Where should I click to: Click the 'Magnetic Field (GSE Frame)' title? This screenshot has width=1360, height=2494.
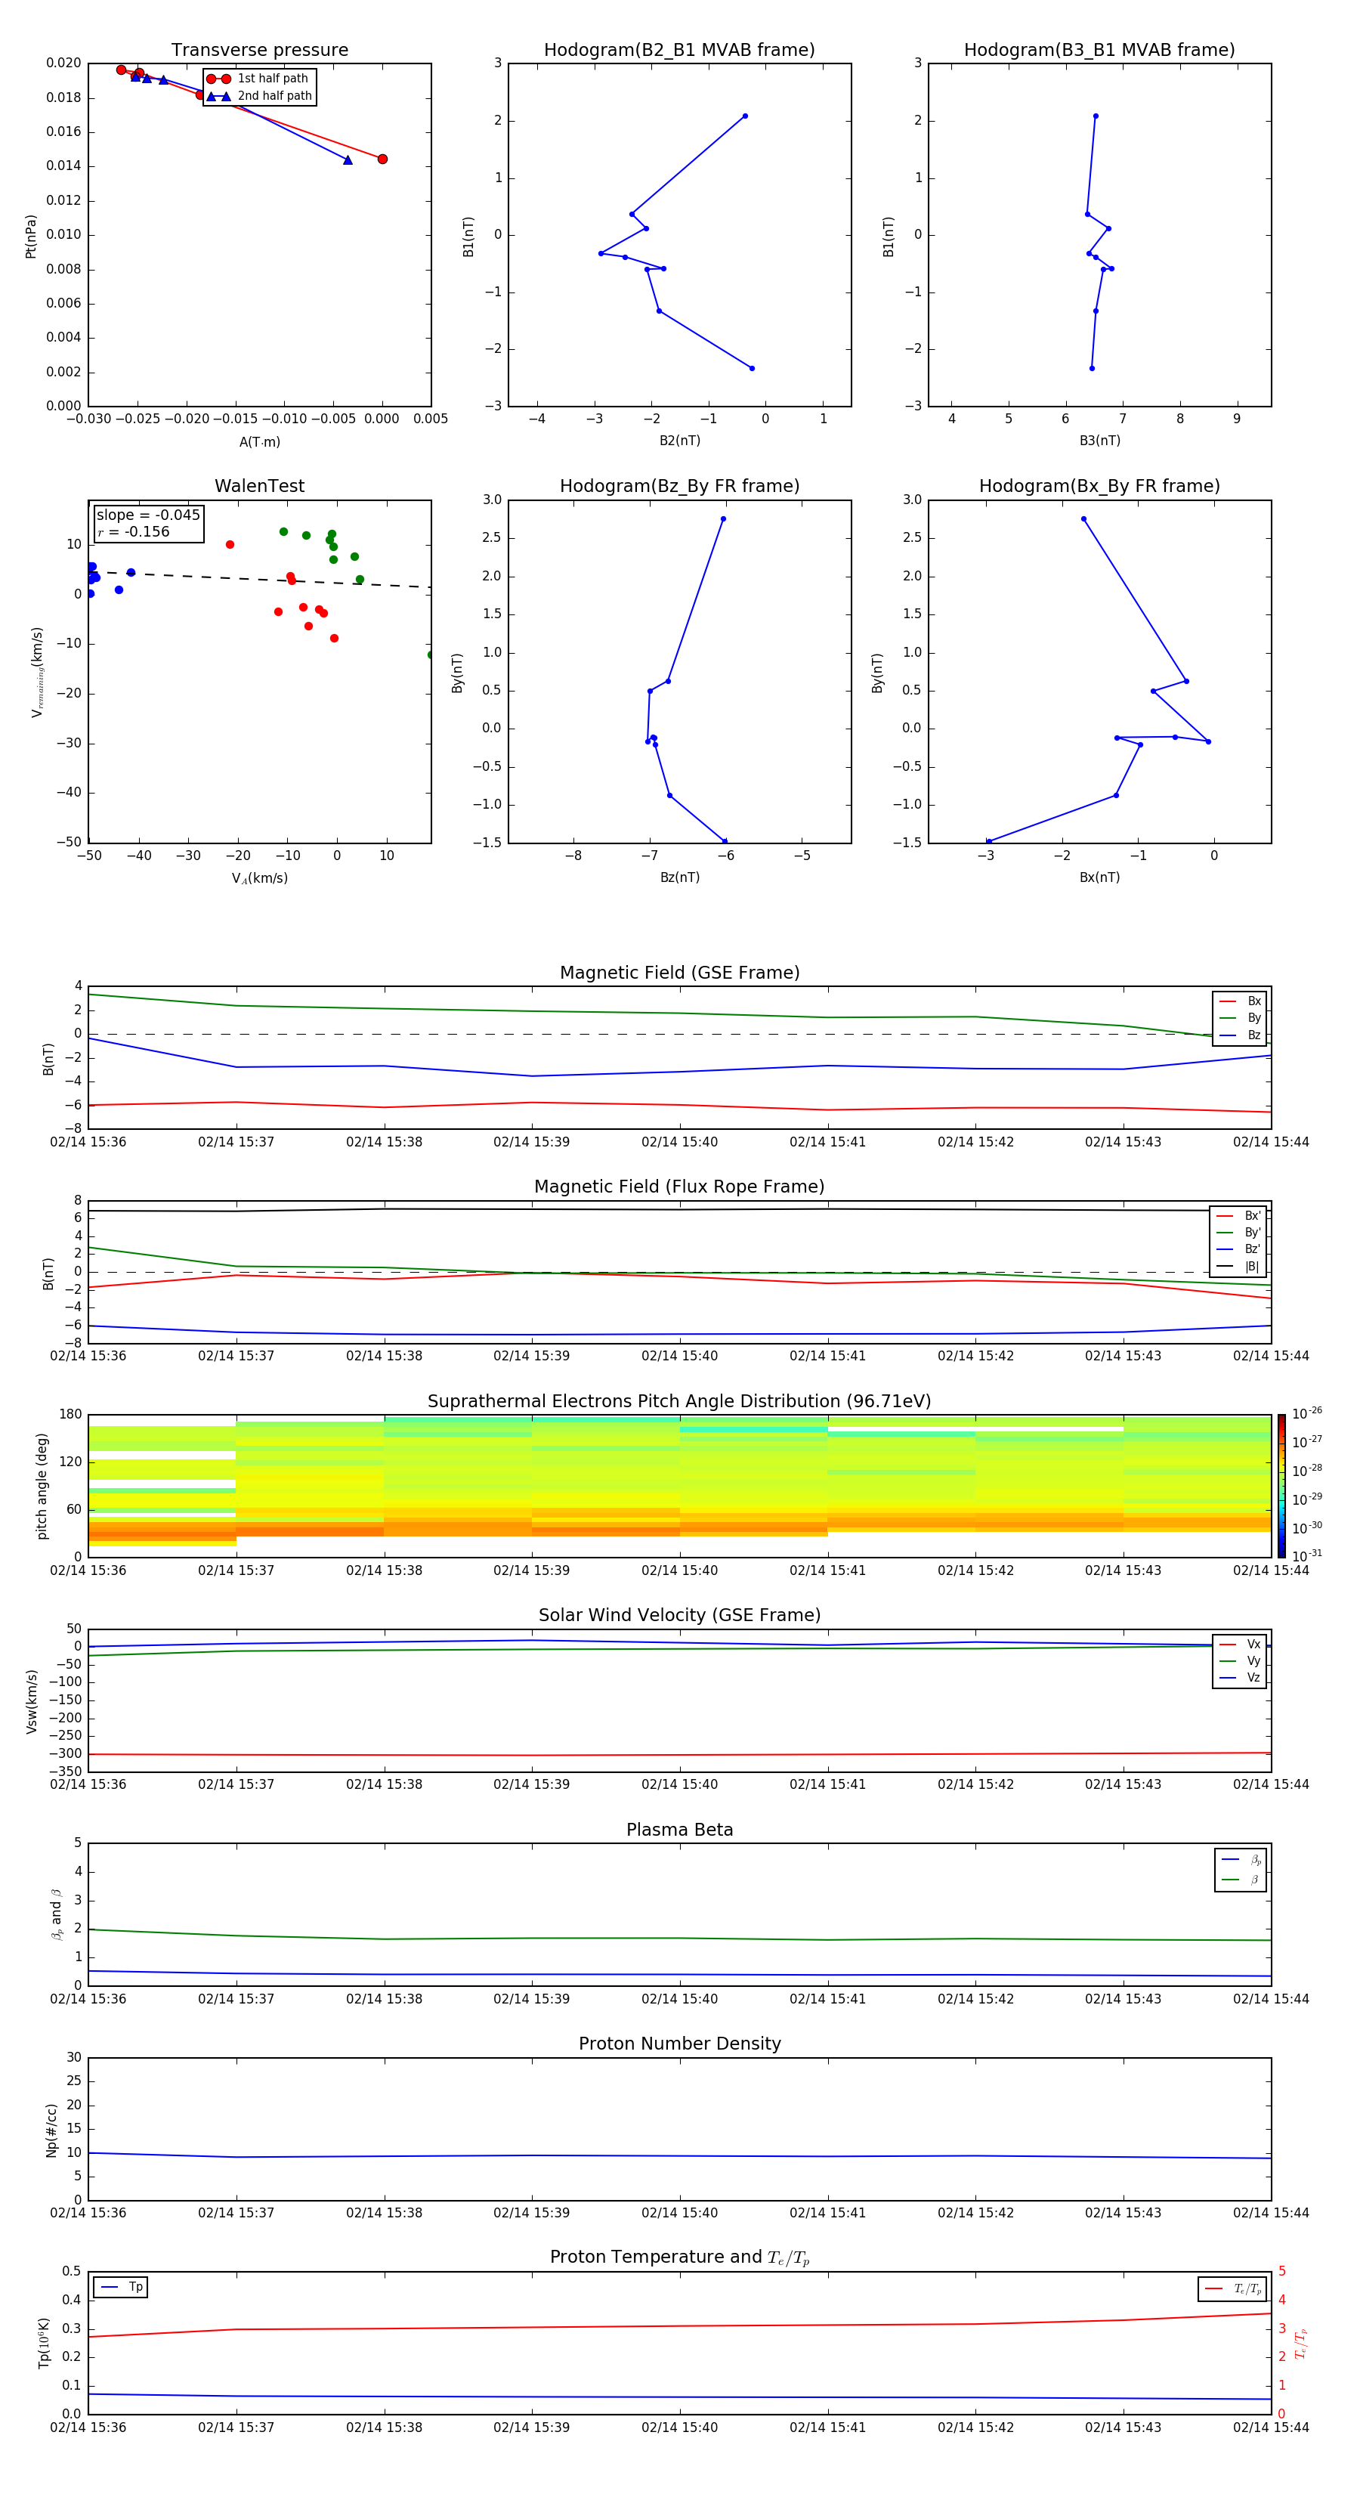[679, 973]
